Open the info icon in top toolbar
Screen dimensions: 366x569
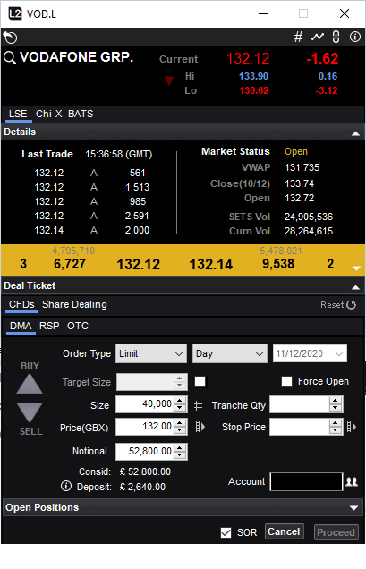click(x=354, y=37)
